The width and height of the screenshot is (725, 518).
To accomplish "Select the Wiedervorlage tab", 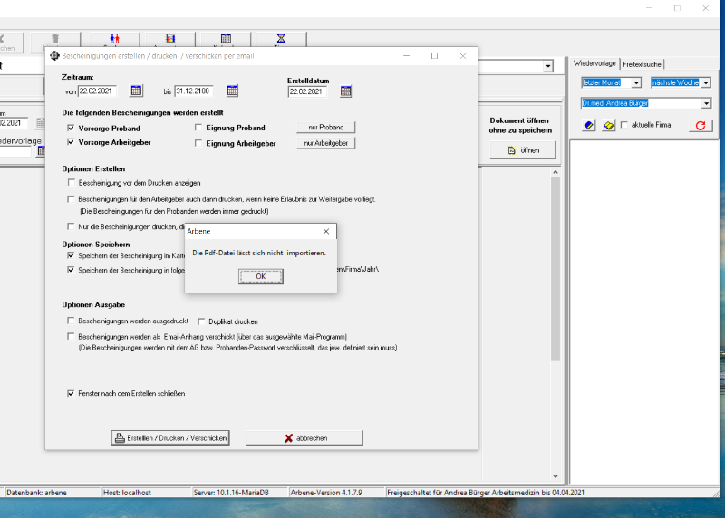I will (x=595, y=64).
